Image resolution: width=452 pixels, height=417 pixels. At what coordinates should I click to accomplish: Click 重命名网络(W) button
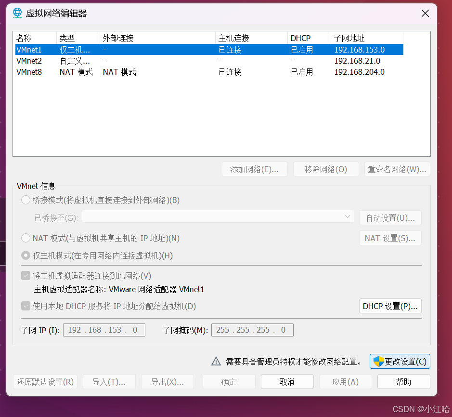(x=397, y=169)
